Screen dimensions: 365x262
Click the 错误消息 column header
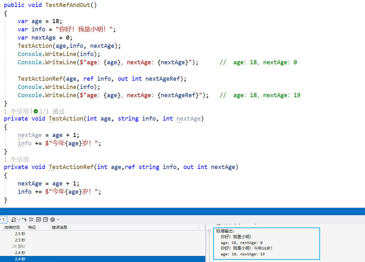pos(60,227)
